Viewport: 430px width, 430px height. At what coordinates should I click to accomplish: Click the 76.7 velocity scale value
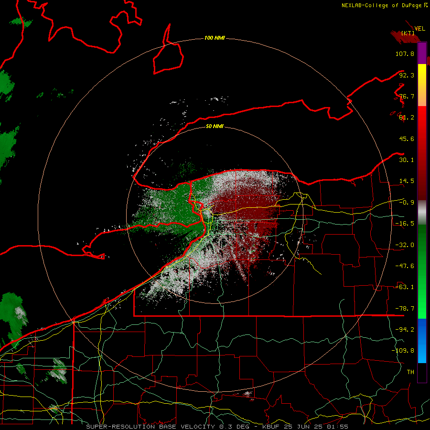407,96
